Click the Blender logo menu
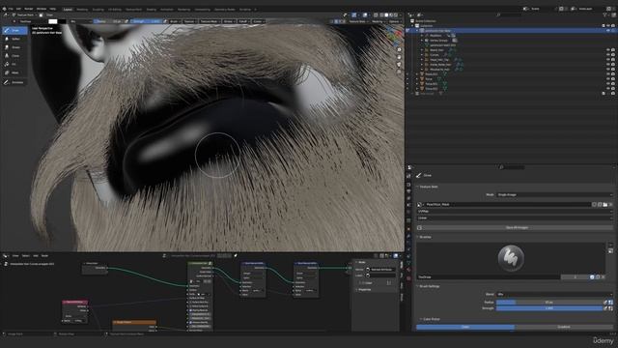Viewport: 618px width, 348px height. click(4, 9)
